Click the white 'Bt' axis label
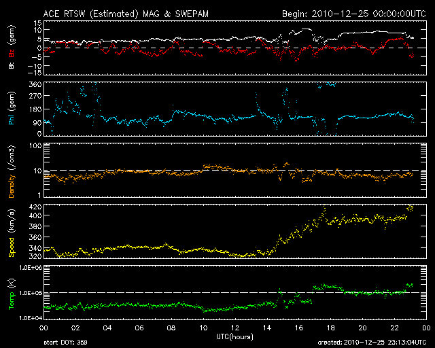 12,65
